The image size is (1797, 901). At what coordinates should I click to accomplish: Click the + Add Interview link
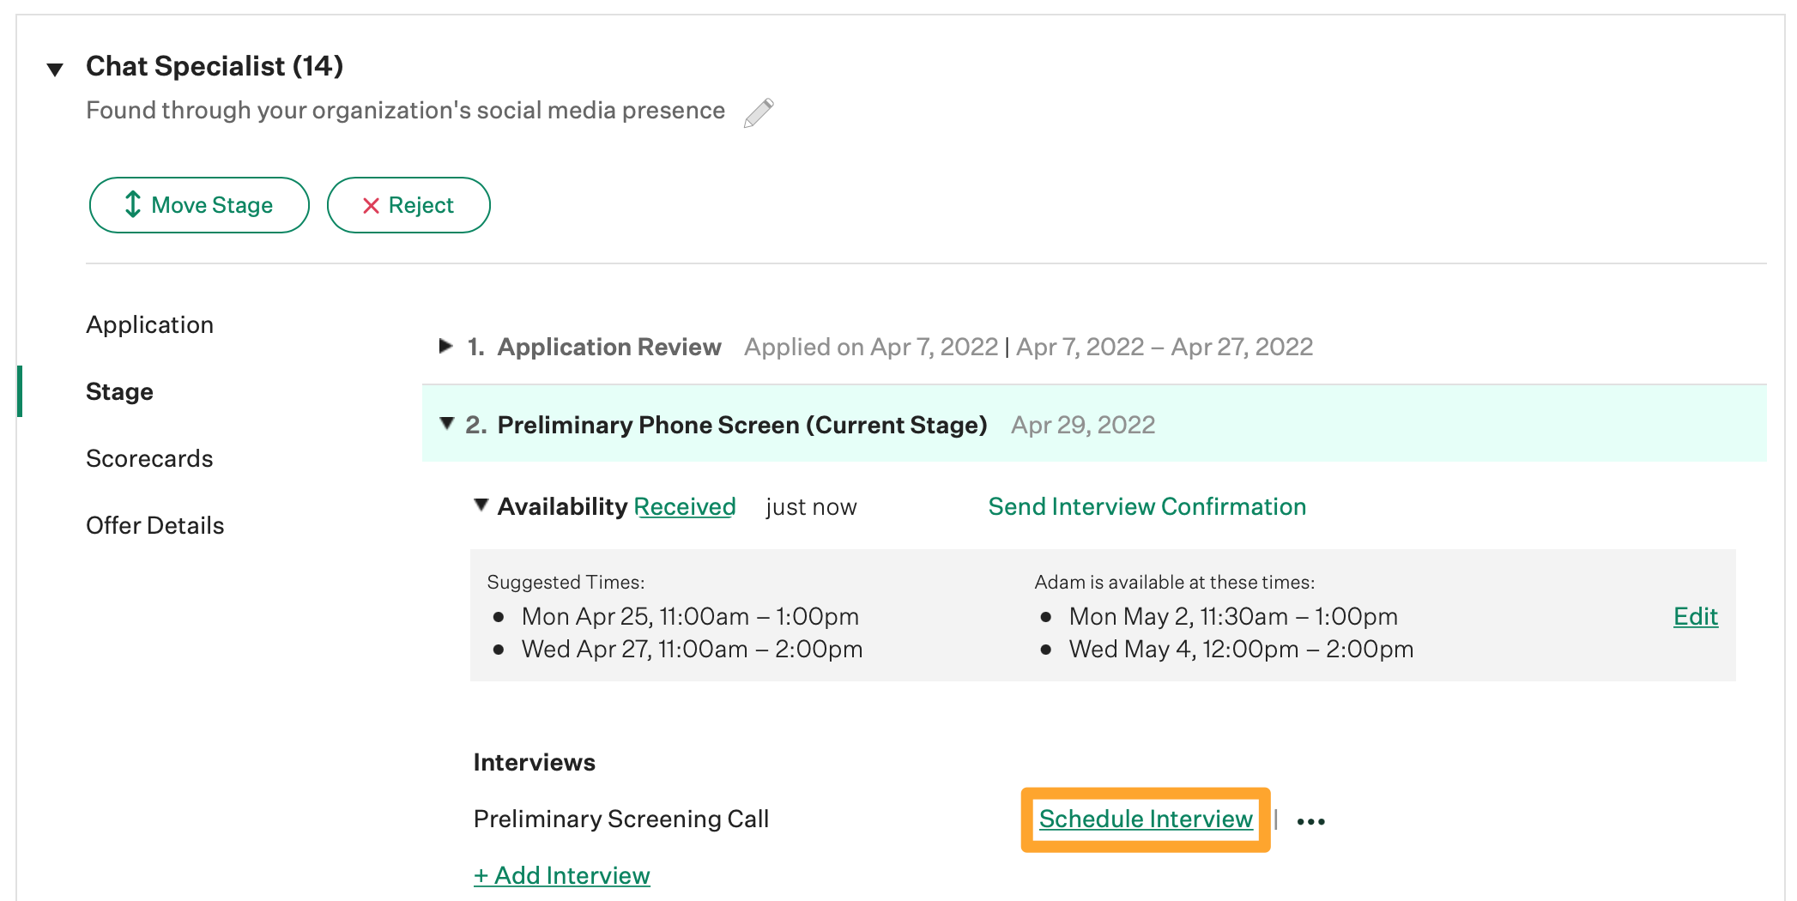[561, 875]
